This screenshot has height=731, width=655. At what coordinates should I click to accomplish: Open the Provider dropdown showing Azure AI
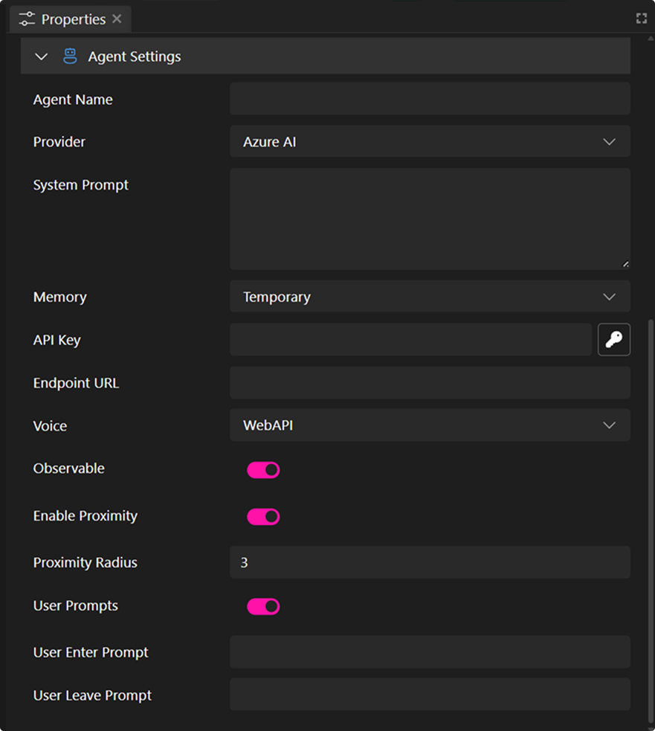click(430, 141)
